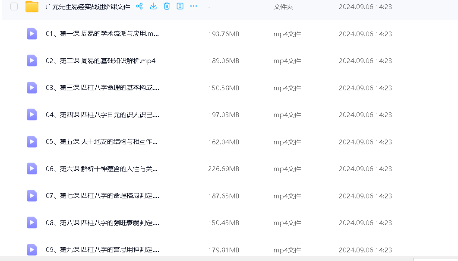Click the video icon for lesson 09
Screen dimensions: 458x261
[x=32, y=250]
